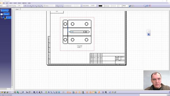Click the green-blue pencil analysis icon
This screenshot has width=170, height=96.
tap(96, 92)
